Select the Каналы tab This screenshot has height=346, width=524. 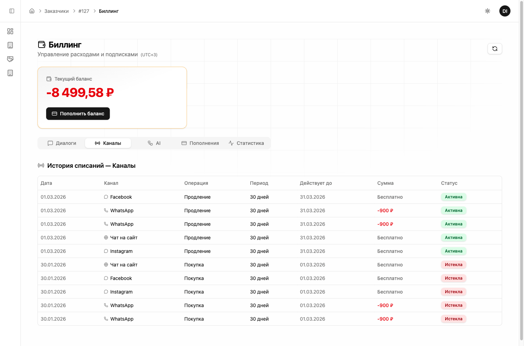point(108,143)
